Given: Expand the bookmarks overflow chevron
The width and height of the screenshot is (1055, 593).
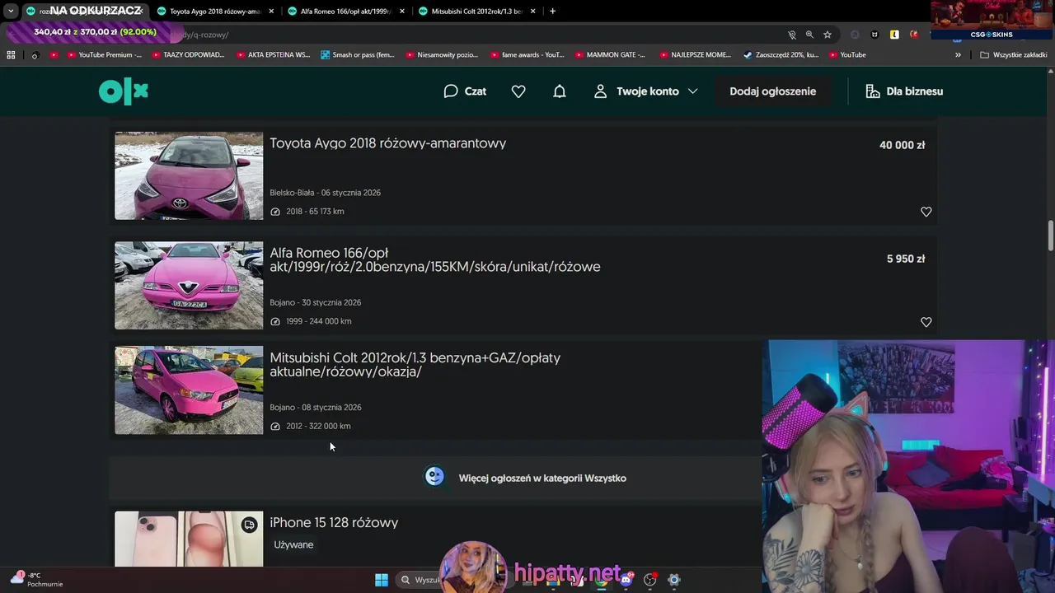Looking at the screenshot, I should (958, 55).
